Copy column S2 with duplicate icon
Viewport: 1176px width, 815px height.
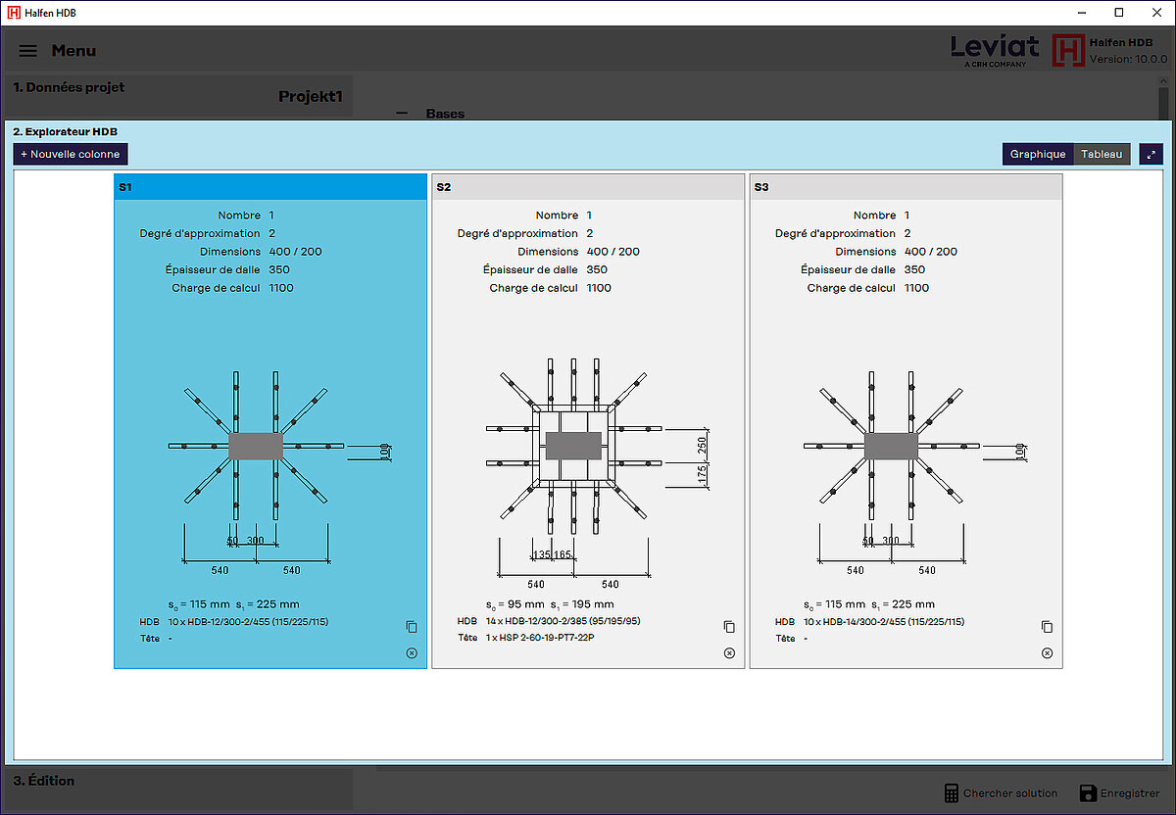coord(729,627)
